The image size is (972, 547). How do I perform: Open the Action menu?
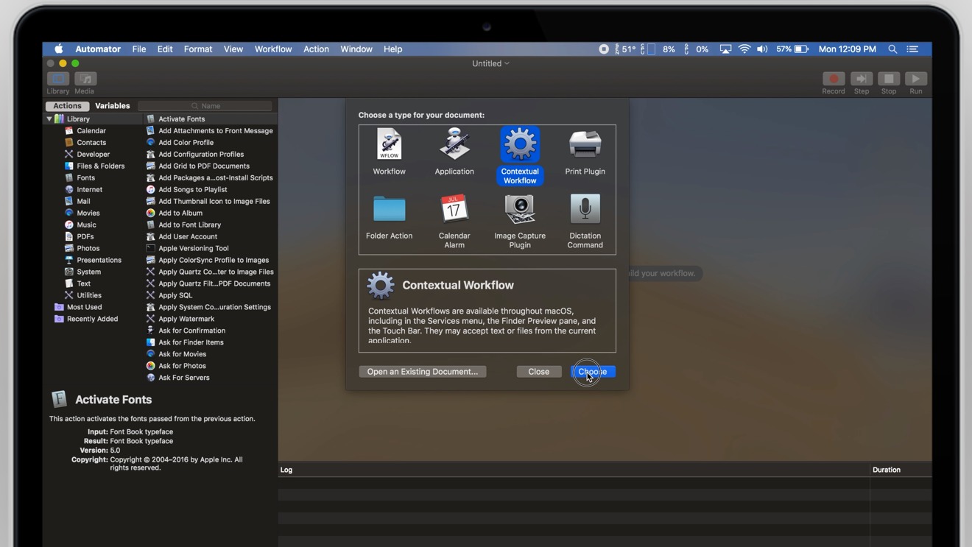pos(316,49)
